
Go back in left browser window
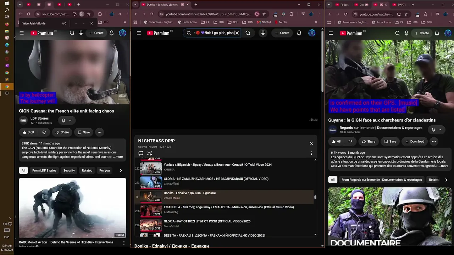tap(20, 14)
